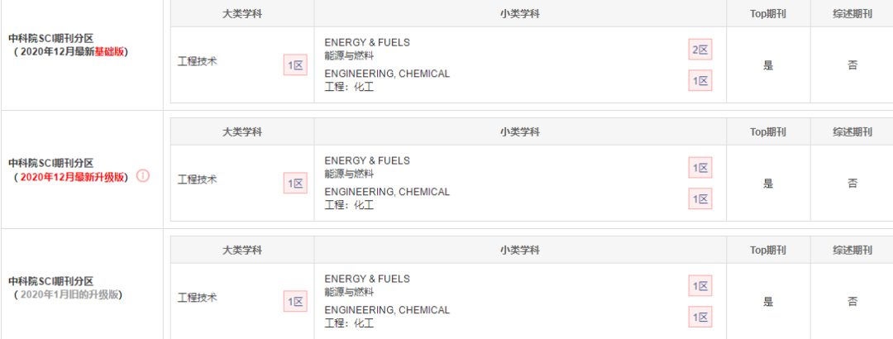Click the 1区 badge beside 工程技术 in 最新升级版 row

(295, 184)
